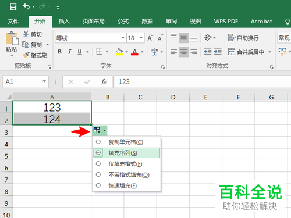The height and width of the screenshot is (218, 291).
Task: Click the decrease indent icon
Action: click(x=208, y=52)
